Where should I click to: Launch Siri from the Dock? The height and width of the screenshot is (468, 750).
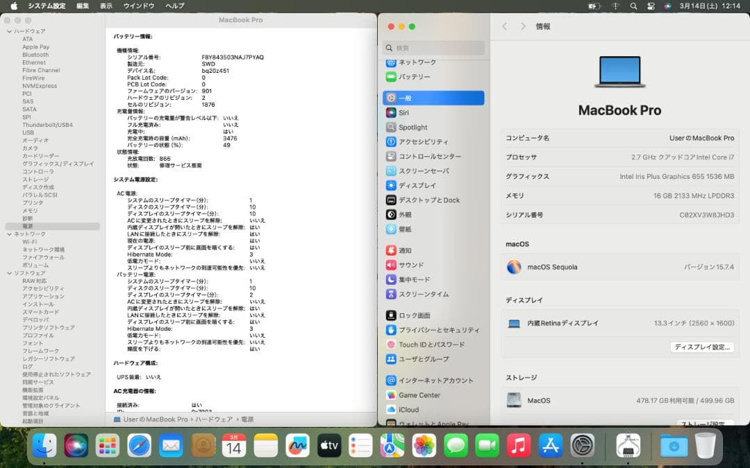coord(76,446)
